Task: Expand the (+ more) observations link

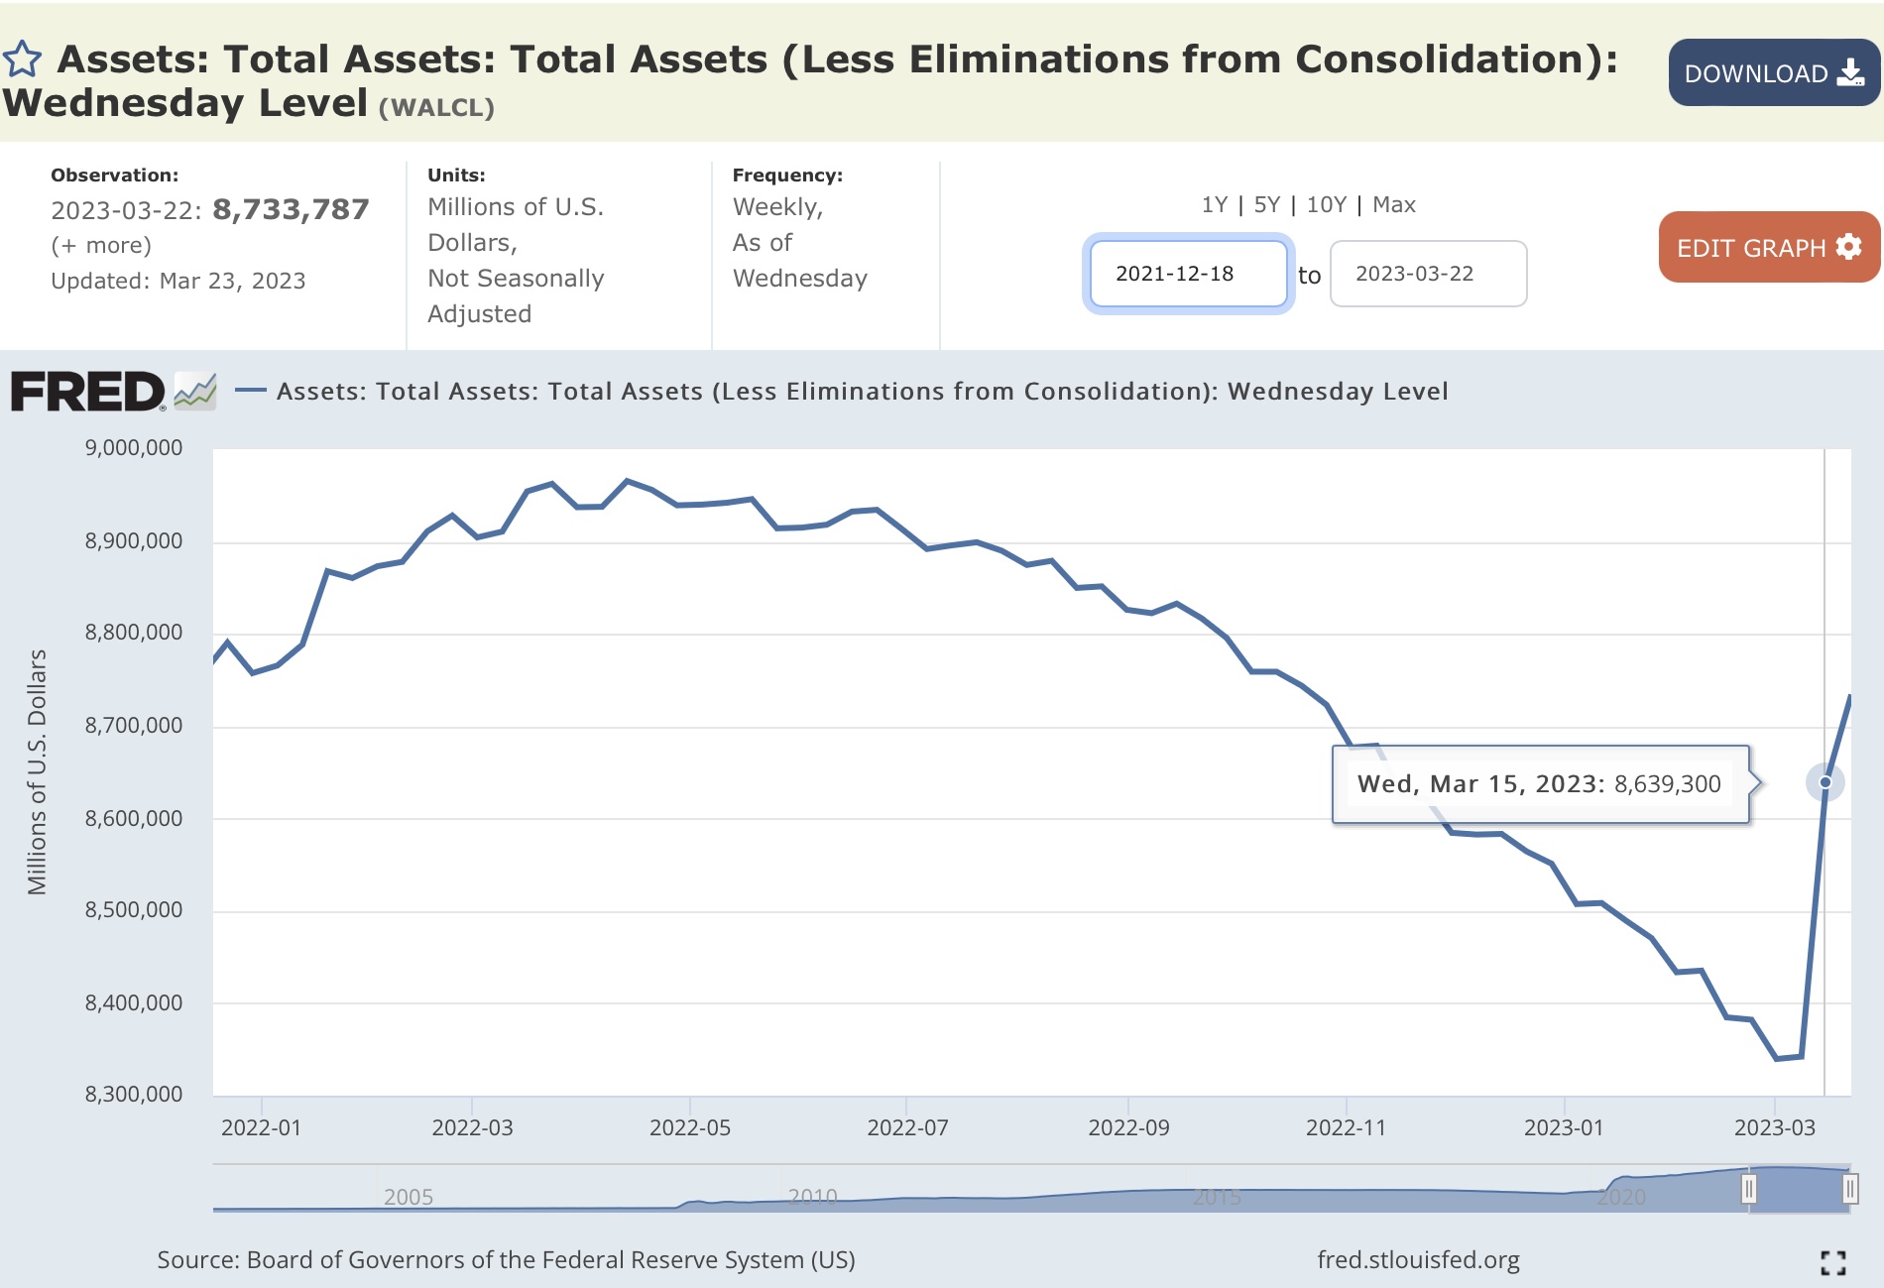Action: point(101,245)
